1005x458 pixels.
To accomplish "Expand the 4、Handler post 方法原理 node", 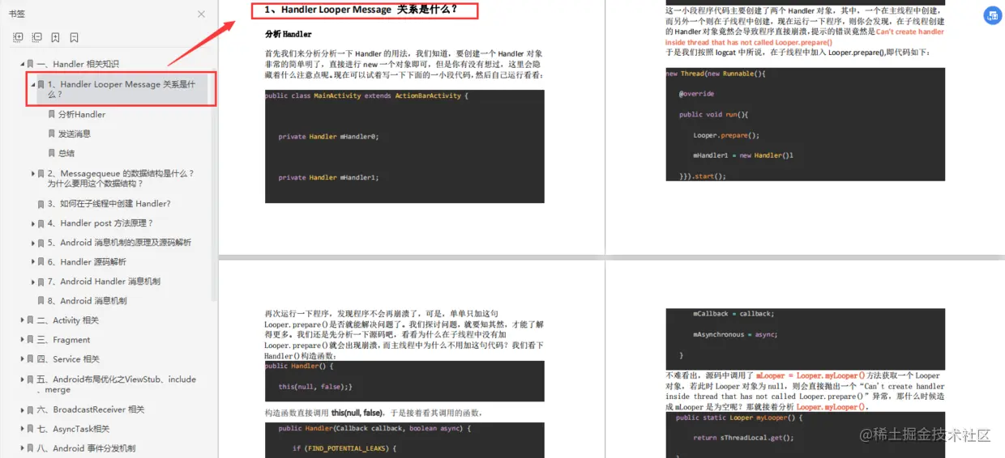I will point(33,223).
